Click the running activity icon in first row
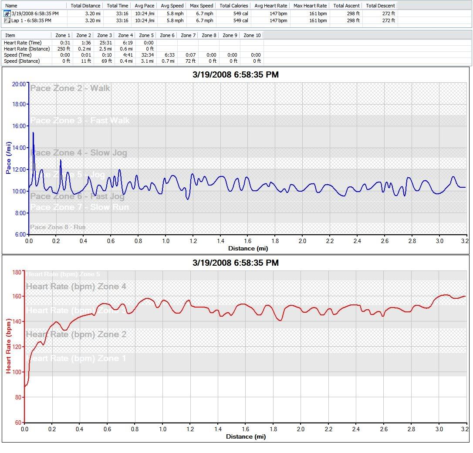This screenshot has height=453, width=473. coord(7,14)
